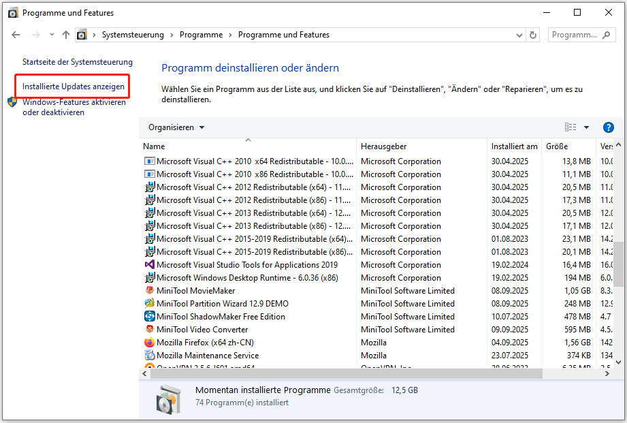
Task: Click Visual C++ 2013 (x64) size 20,5 MB
Action: click(x=576, y=213)
